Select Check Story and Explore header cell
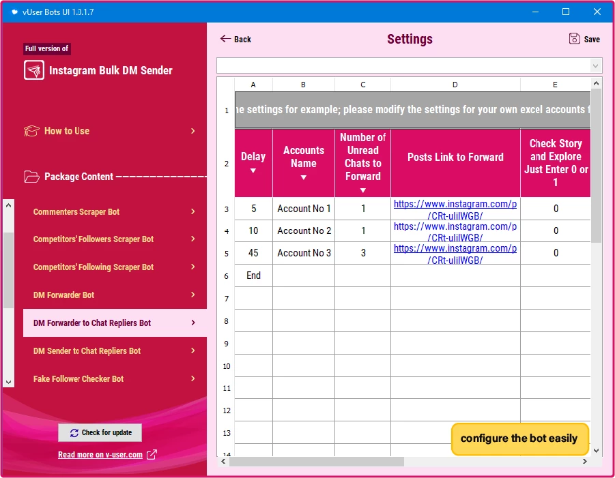Screen dimensions: 615x478 click(556, 163)
